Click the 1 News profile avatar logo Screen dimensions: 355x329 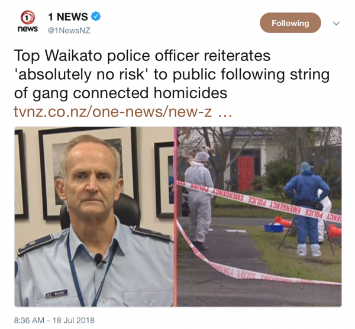coord(28,21)
